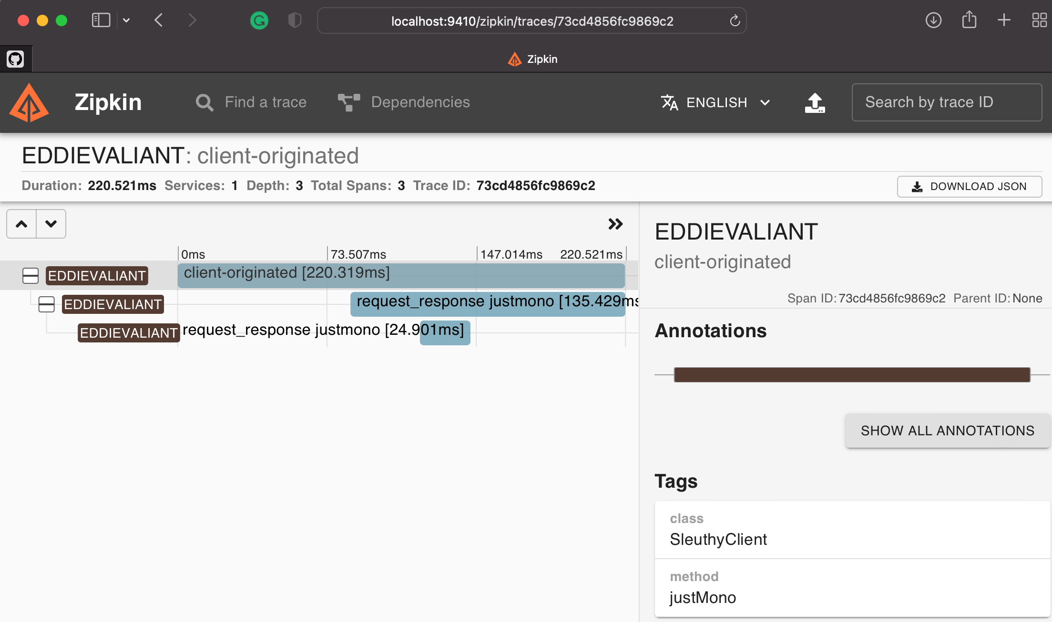Image resolution: width=1052 pixels, height=622 pixels.
Task: Reload the page with refresh icon
Action: [735, 21]
